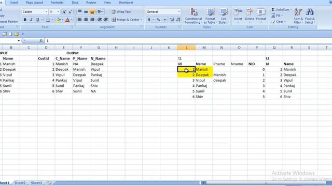
Task: Align text to the right
Action: (x=92, y=20)
